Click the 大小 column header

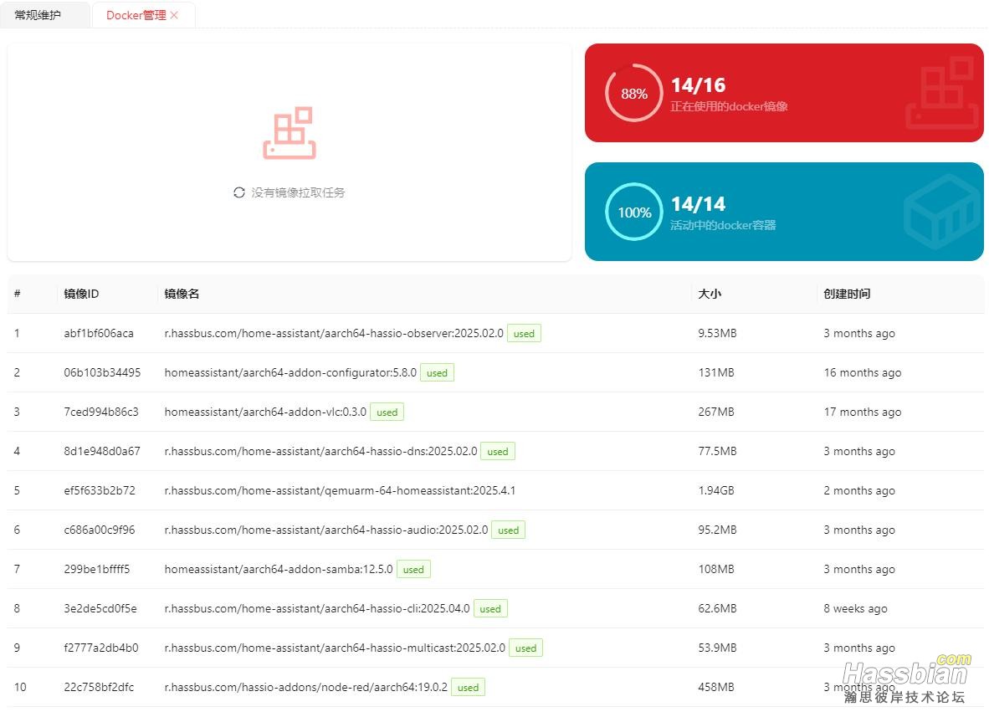click(x=710, y=294)
